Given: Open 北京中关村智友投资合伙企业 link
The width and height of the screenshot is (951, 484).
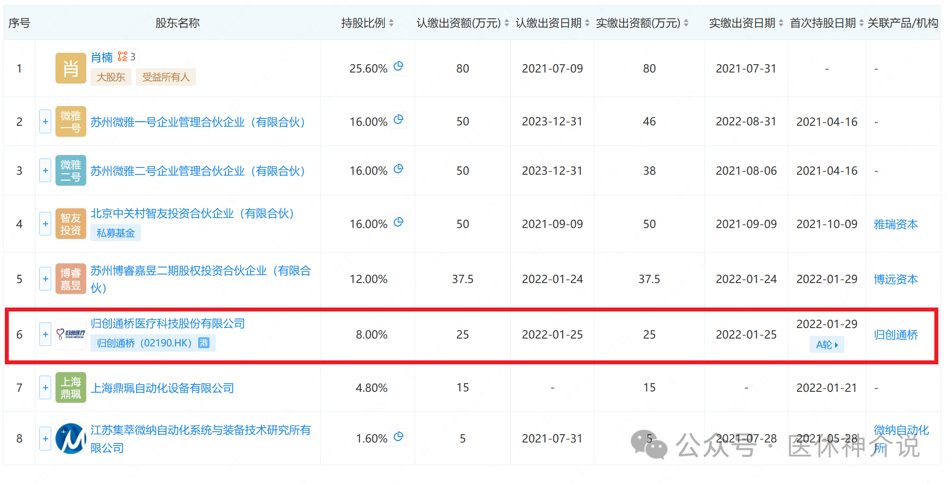Looking at the screenshot, I should 192,213.
